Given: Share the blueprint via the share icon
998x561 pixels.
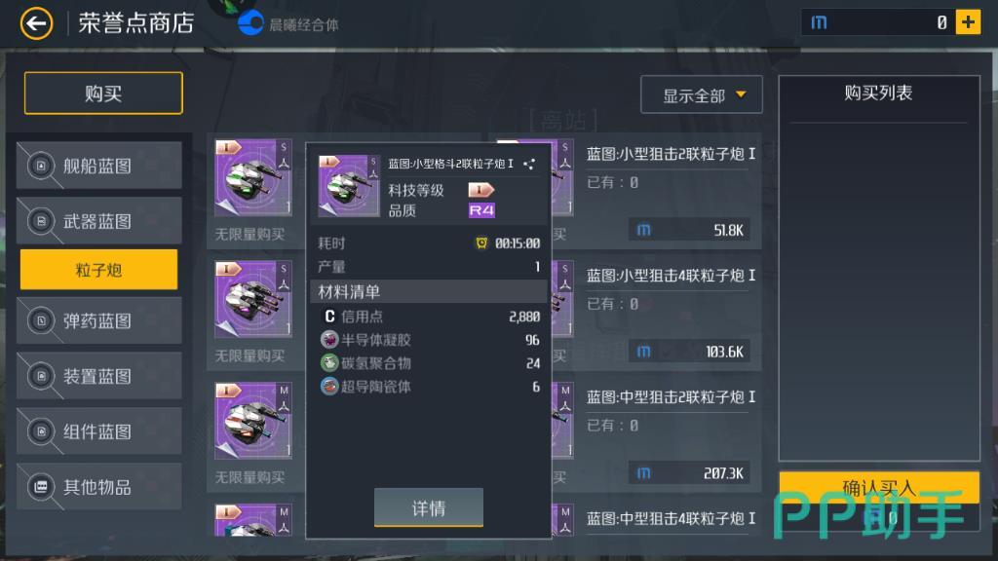Looking at the screenshot, I should pyautogui.click(x=529, y=164).
